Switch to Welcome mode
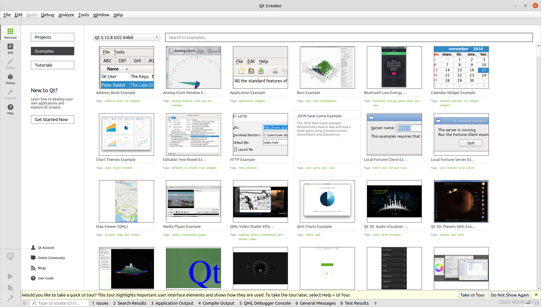Screen dimensions: 541x307 pos(10,33)
